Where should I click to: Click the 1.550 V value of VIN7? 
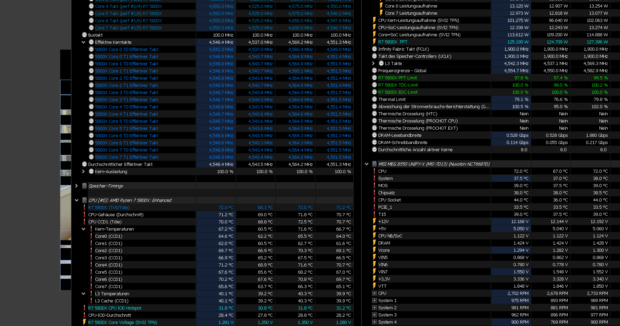coord(521,272)
